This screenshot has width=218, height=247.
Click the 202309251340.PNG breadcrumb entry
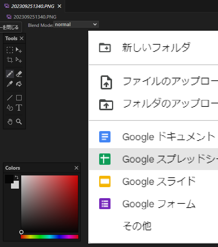point(35,17)
